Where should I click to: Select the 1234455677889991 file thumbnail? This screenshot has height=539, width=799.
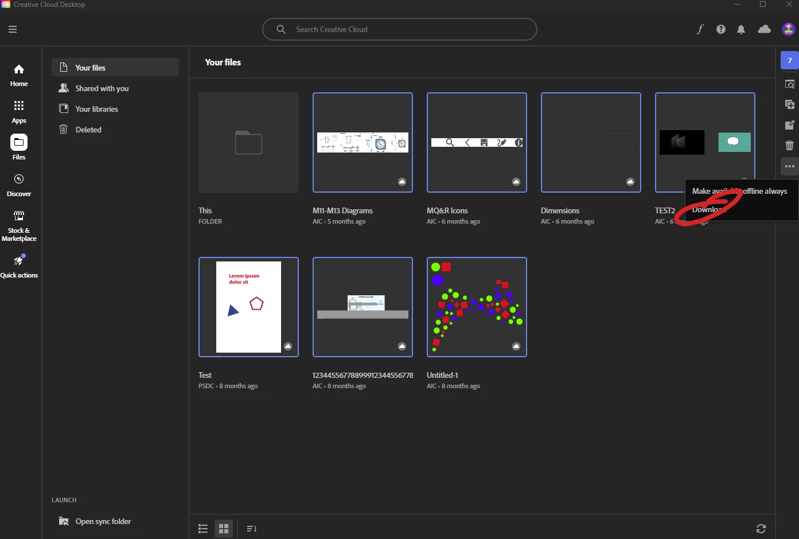pos(363,307)
